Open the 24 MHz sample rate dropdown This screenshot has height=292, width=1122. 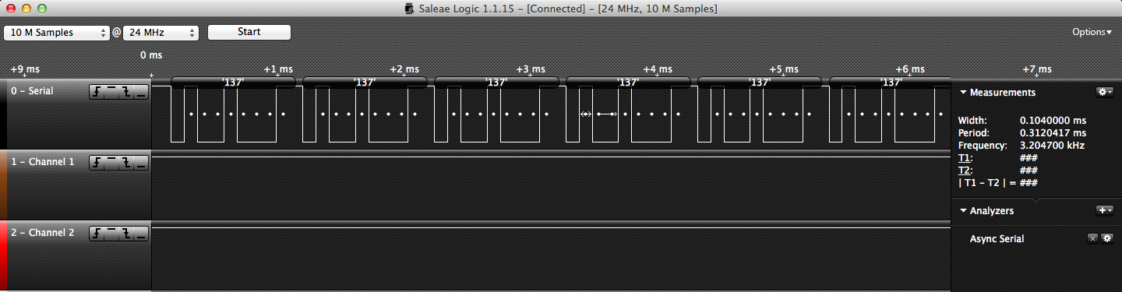coord(161,33)
